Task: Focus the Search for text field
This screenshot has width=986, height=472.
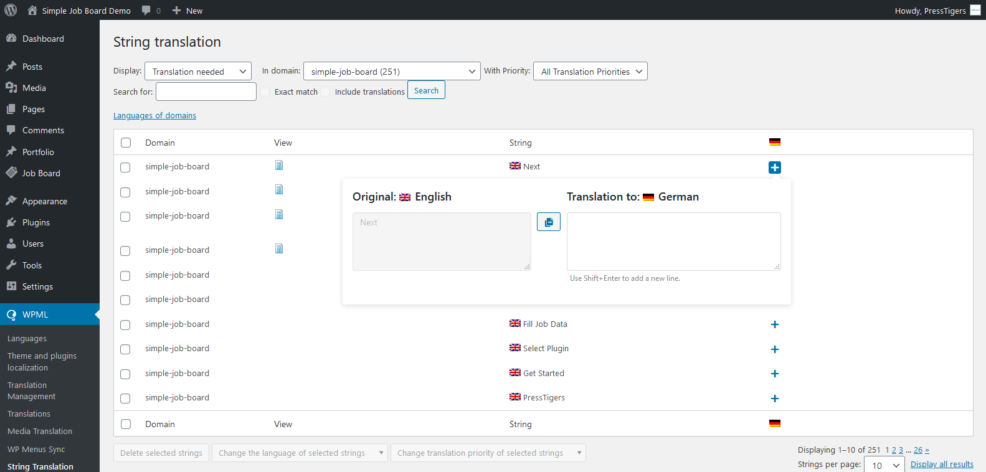Action: click(x=206, y=92)
